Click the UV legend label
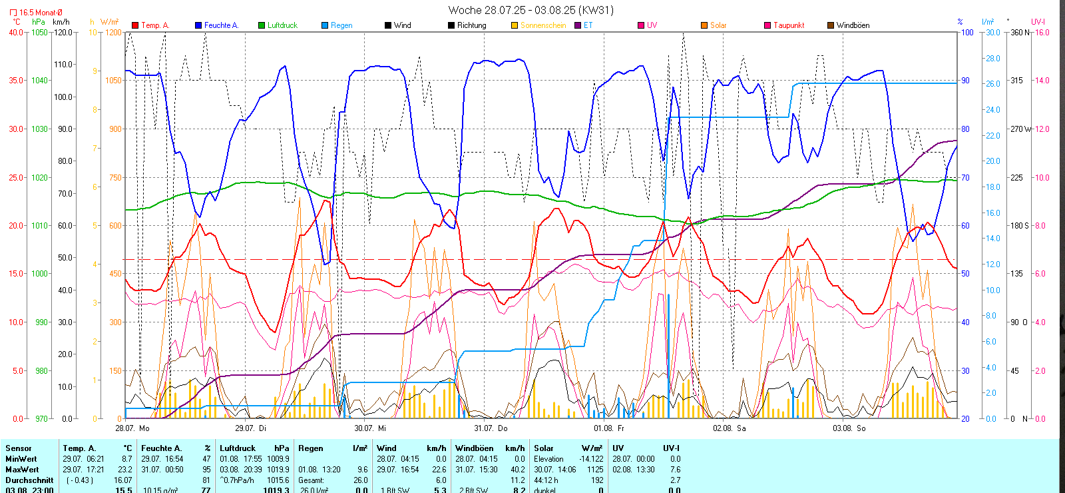1065x493 pixels. coord(652,25)
